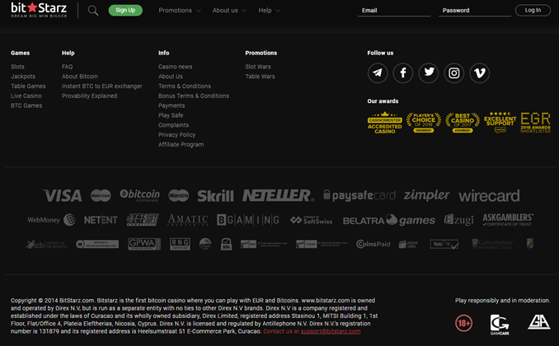Click the SSL security badge

point(227,244)
